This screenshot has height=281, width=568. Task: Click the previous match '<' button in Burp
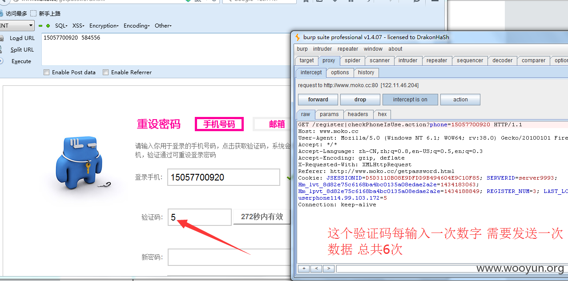316,269
